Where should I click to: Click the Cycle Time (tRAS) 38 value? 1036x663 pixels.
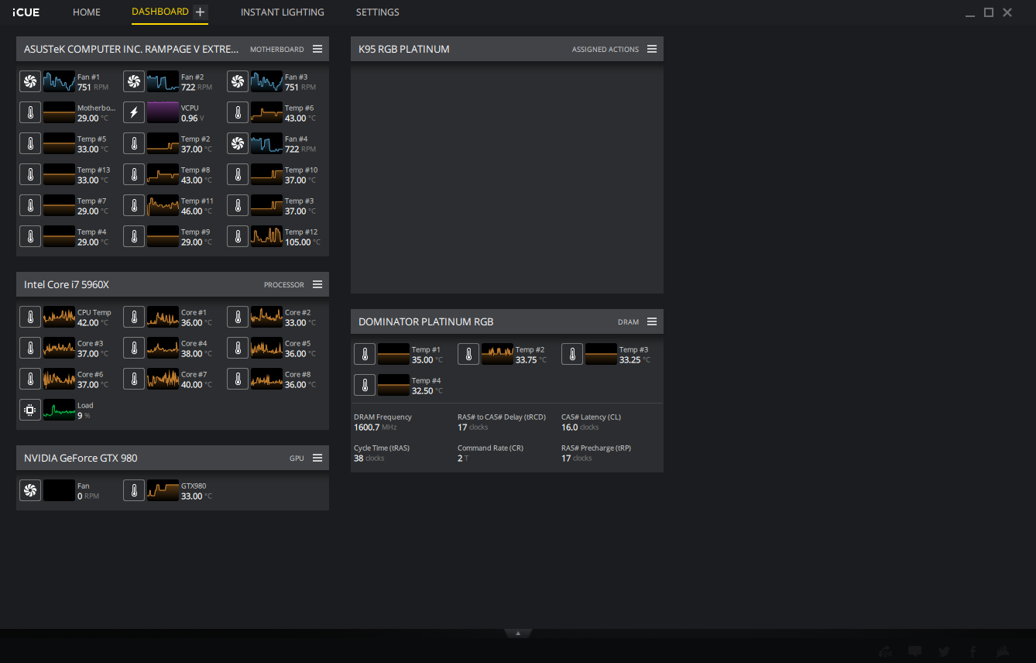point(369,459)
